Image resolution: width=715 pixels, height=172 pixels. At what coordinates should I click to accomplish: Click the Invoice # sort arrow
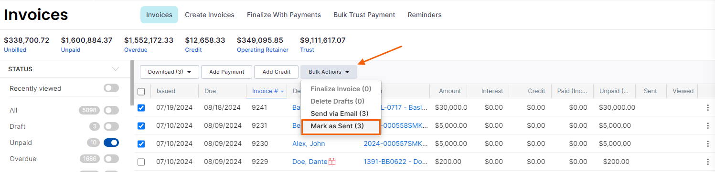point(282,91)
